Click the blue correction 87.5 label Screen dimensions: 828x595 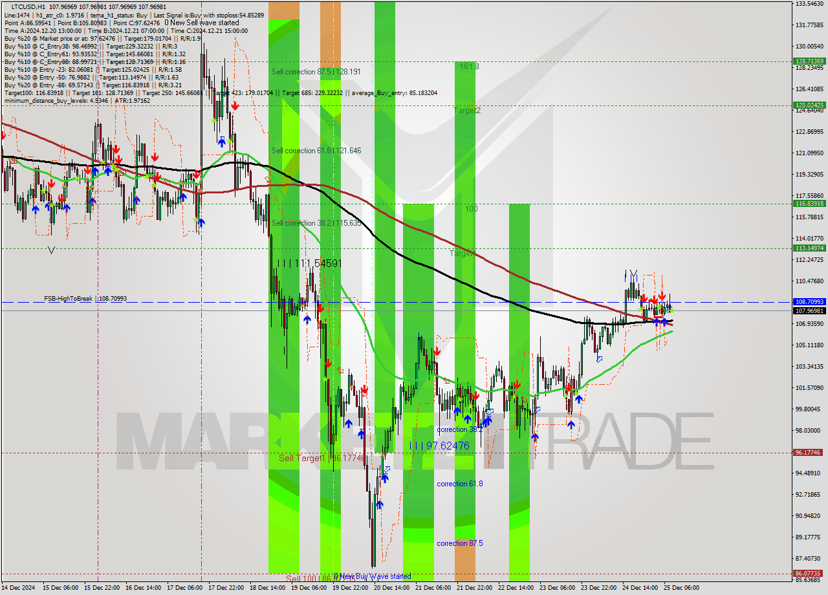tap(459, 543)
